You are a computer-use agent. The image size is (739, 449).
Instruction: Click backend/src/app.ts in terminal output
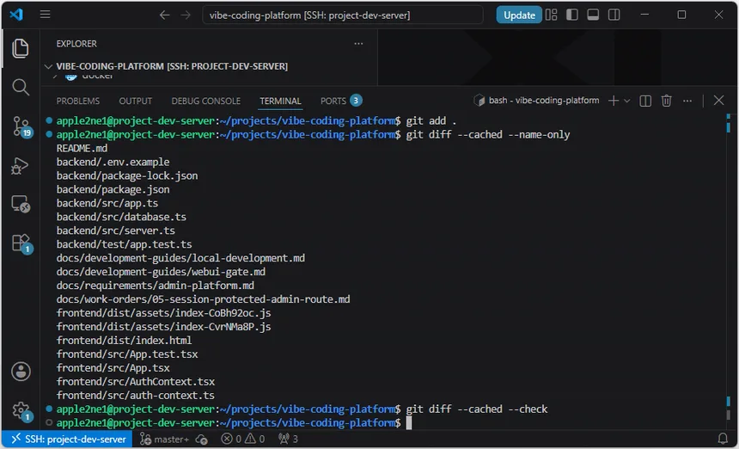[x=107, y=203]
